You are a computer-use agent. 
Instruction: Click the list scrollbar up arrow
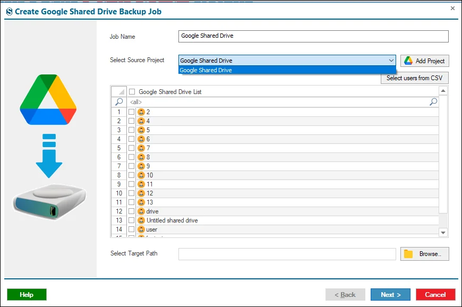coord(443,91)
